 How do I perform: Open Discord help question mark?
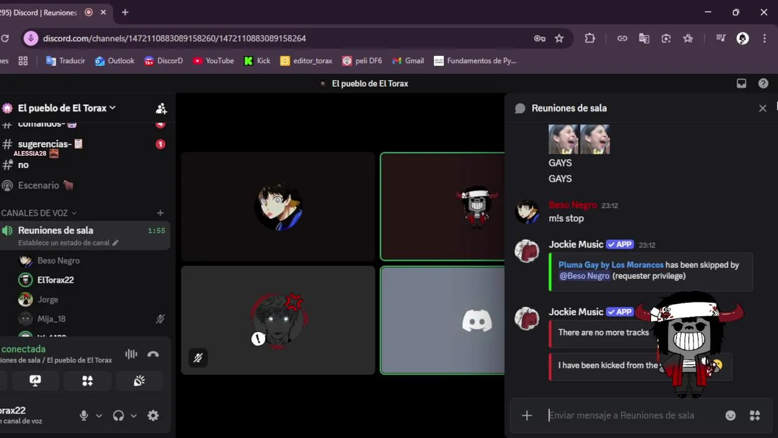763,83
